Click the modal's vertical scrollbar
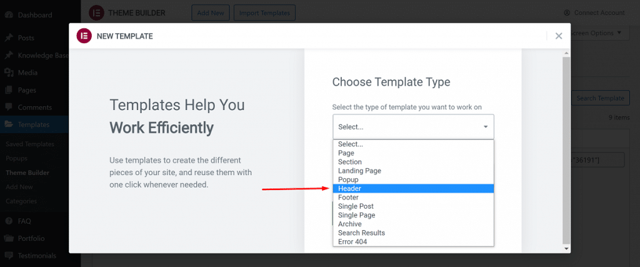The width and height of the screenshot is (640, 267). point(566,150)
